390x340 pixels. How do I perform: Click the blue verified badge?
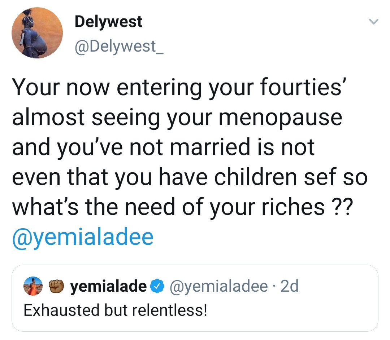click(156, 286)
